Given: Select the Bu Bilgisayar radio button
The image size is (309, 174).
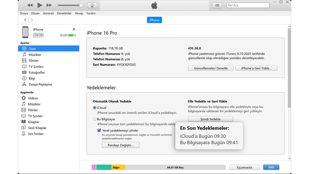Looking at the screenshot, I should (x=95, y=119).
